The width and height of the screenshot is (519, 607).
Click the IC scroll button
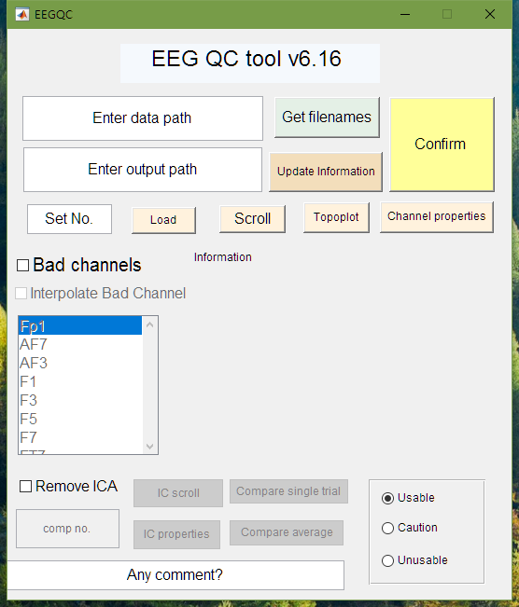pos(178,493)
